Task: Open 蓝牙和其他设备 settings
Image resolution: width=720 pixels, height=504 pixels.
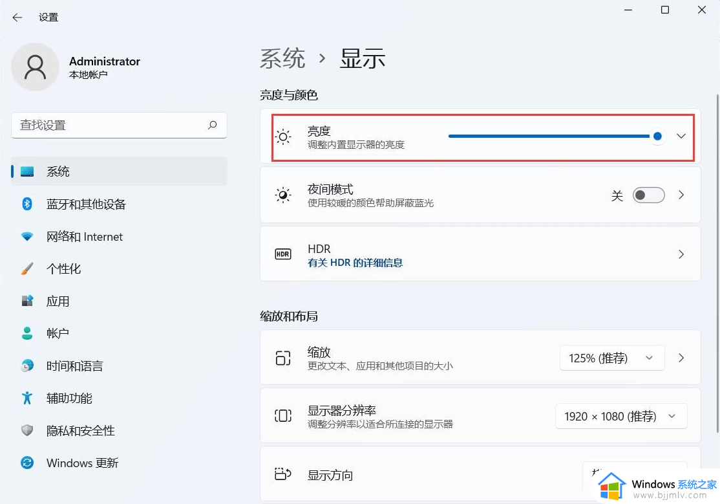Action: (120, 204)
